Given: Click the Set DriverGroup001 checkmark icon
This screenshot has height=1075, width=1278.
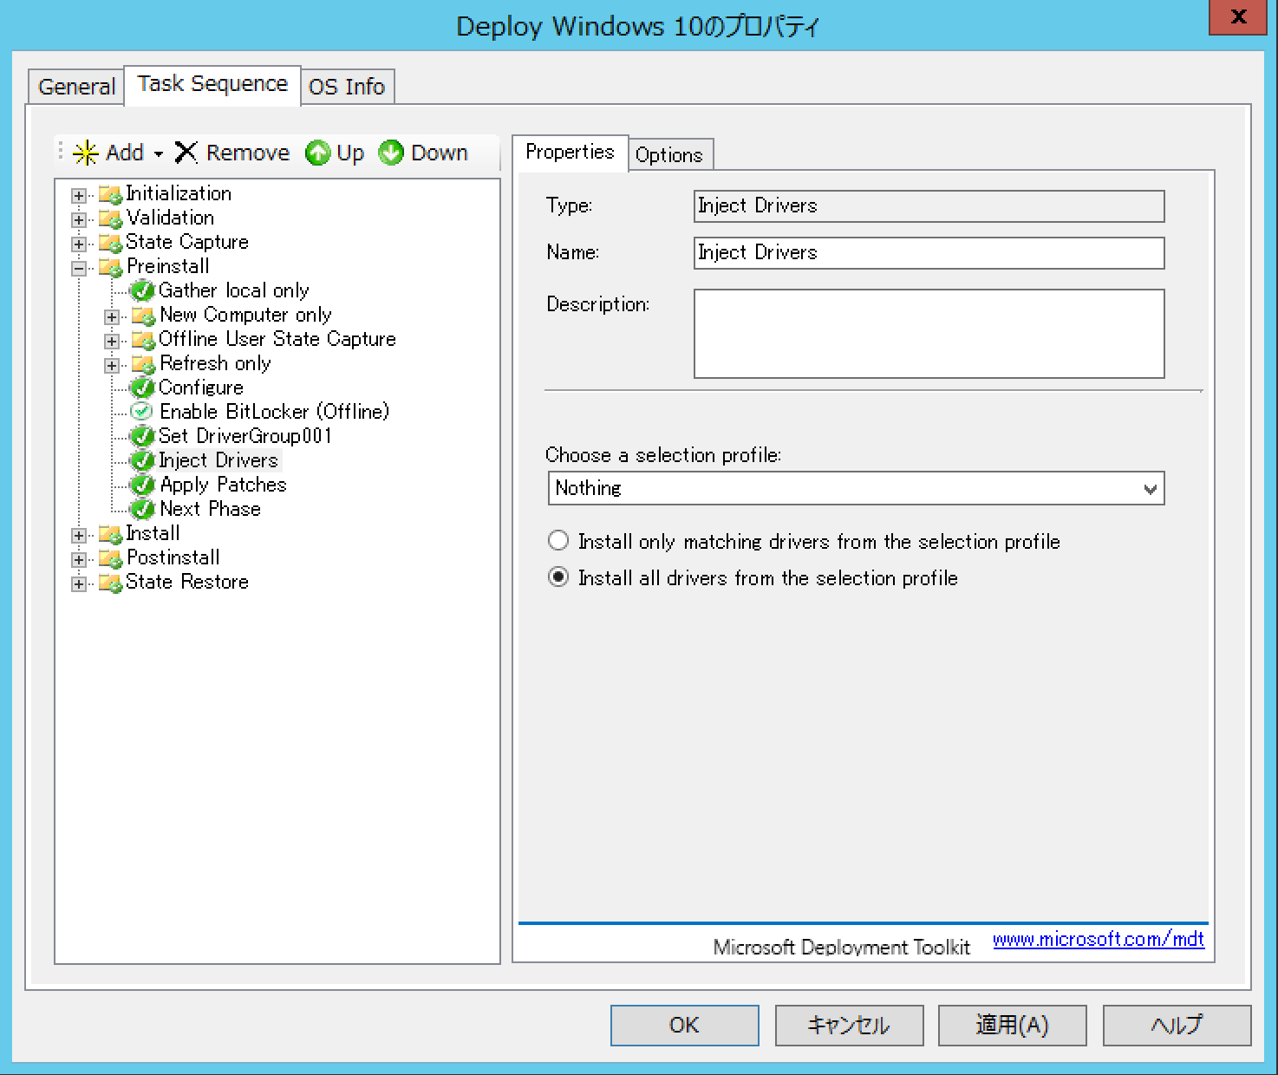Looking at the screenshot, I should click(x=142, y=436).
